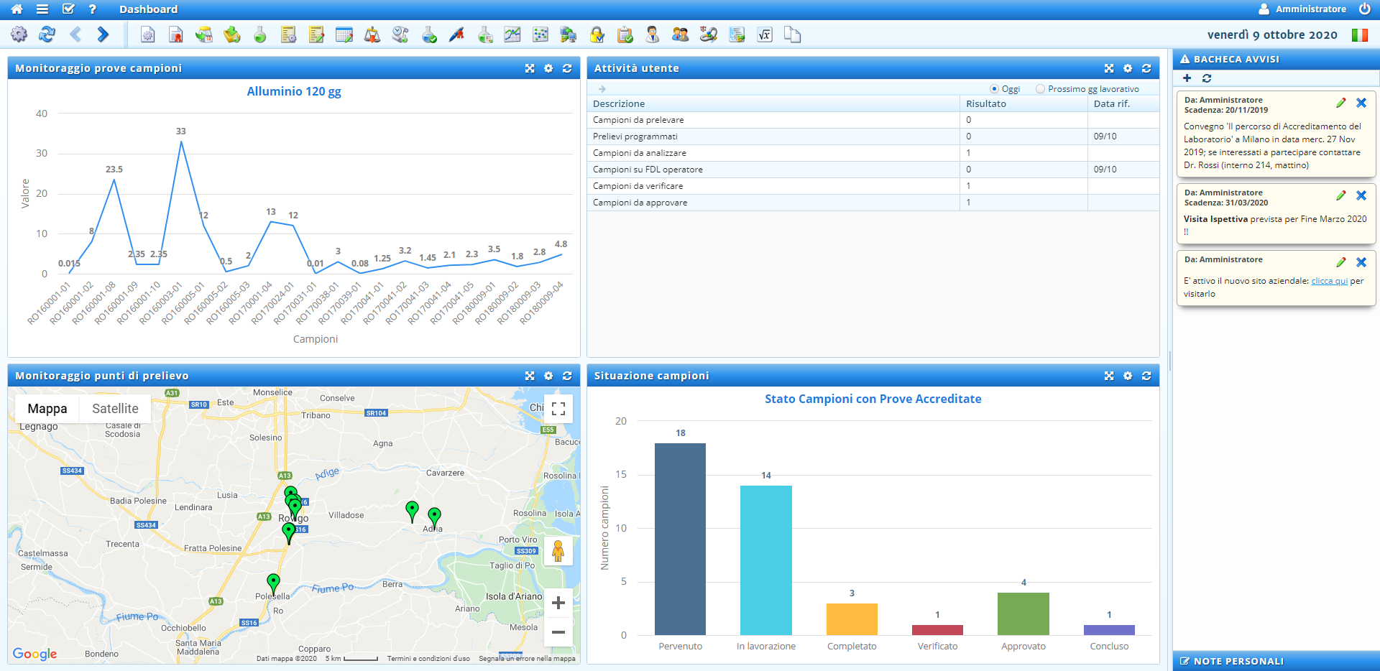Maximize the Situazione campioni panel
Screen dimensions: 1380x671
point(1109,376)
